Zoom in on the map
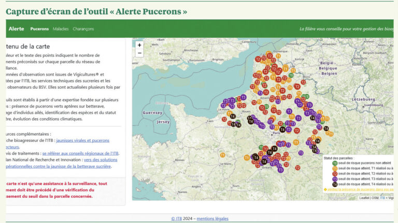398x223 pixels. (x=139, y=45)
